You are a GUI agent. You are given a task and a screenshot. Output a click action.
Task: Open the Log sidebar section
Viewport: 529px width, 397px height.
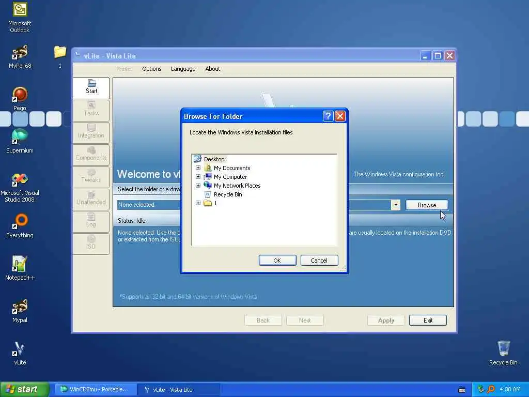click(x=91, y=221)
